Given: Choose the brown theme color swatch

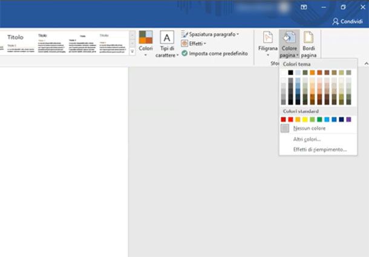Looking at the screenshot, I should click(x=327, y=73).
